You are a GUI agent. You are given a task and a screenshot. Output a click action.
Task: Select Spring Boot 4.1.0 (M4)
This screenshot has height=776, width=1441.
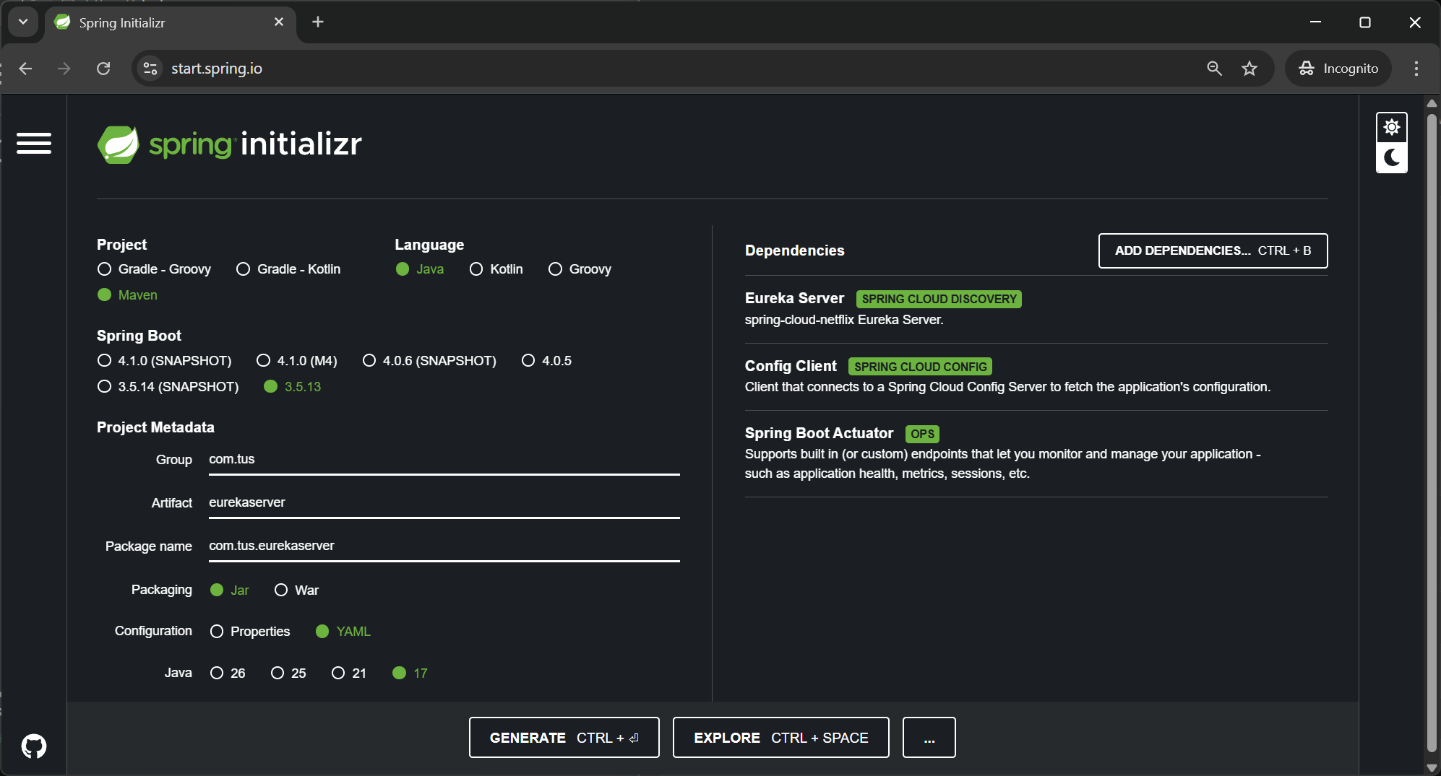point(297,361)
